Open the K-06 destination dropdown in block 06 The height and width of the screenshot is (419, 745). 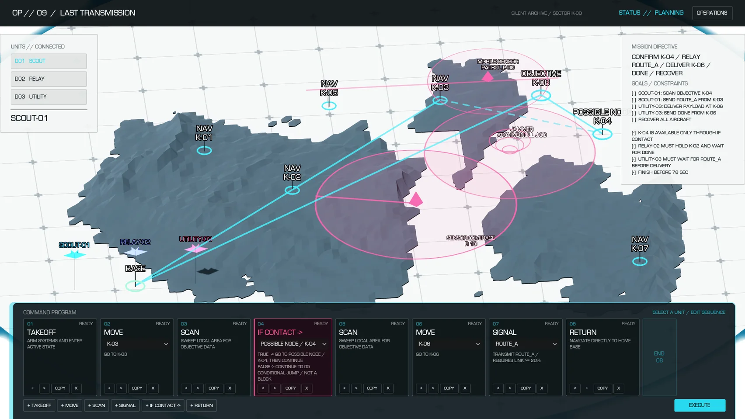click(x=449, y=344)
